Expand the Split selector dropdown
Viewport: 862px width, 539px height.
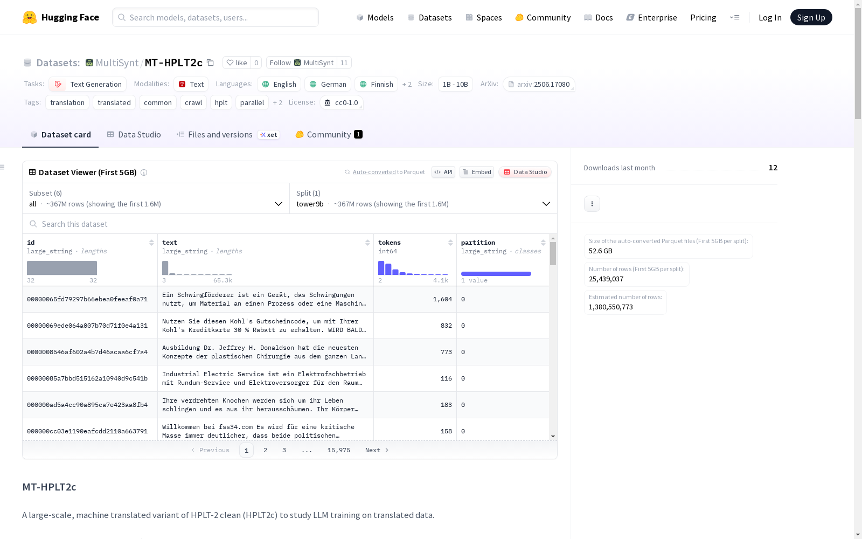[423, 198]
